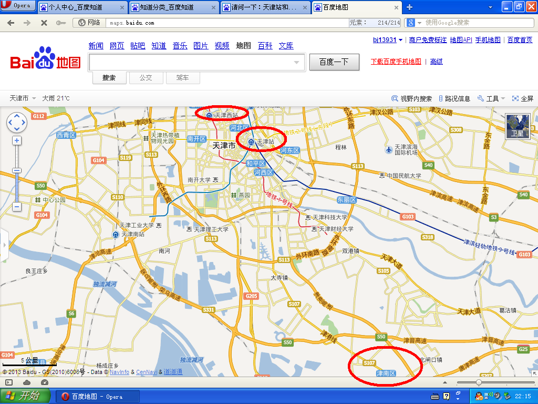Zoom out with the minus button
Screen dimensions: 538x404
[17, 207]
